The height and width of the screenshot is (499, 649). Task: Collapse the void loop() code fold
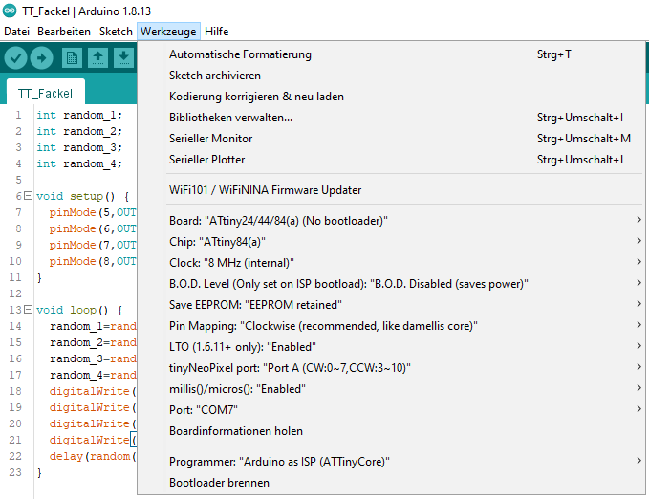coord(28,310)
